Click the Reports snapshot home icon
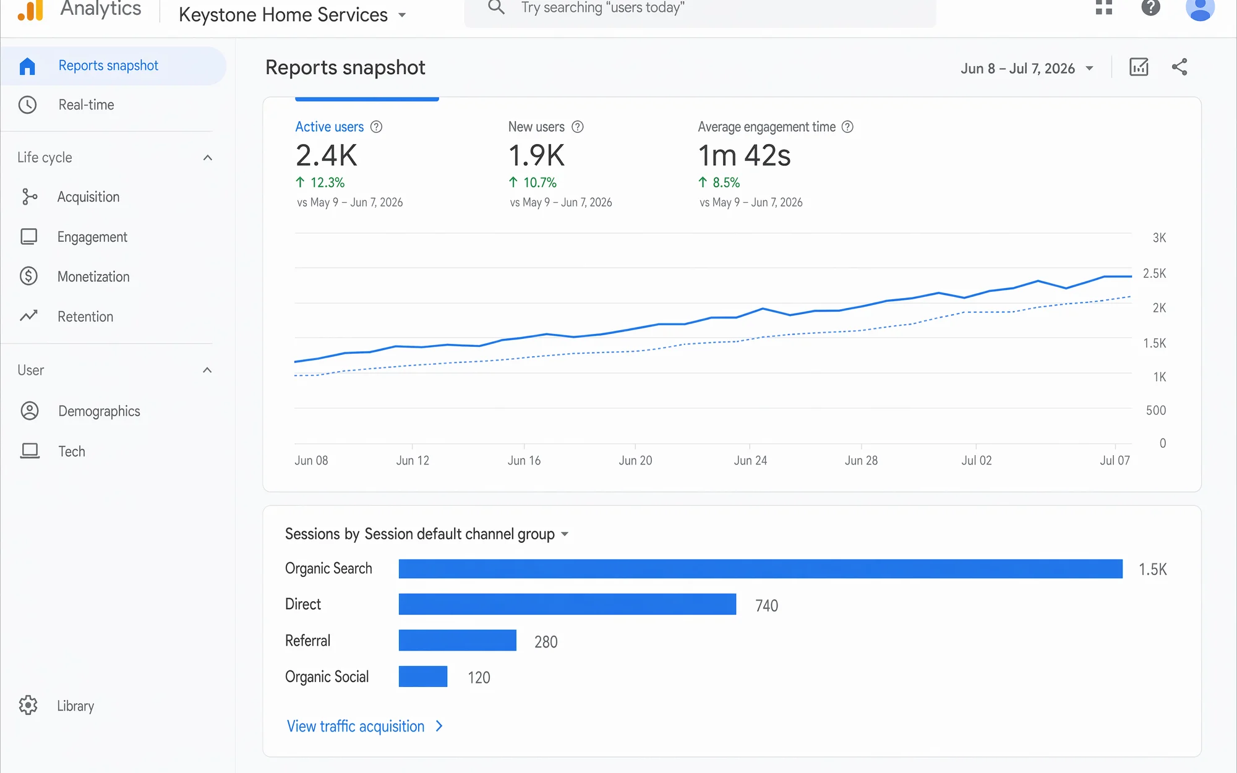This screenshot has width=1237, height=773. coord(27,66)
